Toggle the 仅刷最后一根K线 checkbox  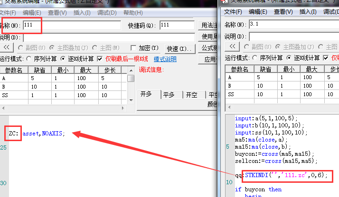[100, 59]
